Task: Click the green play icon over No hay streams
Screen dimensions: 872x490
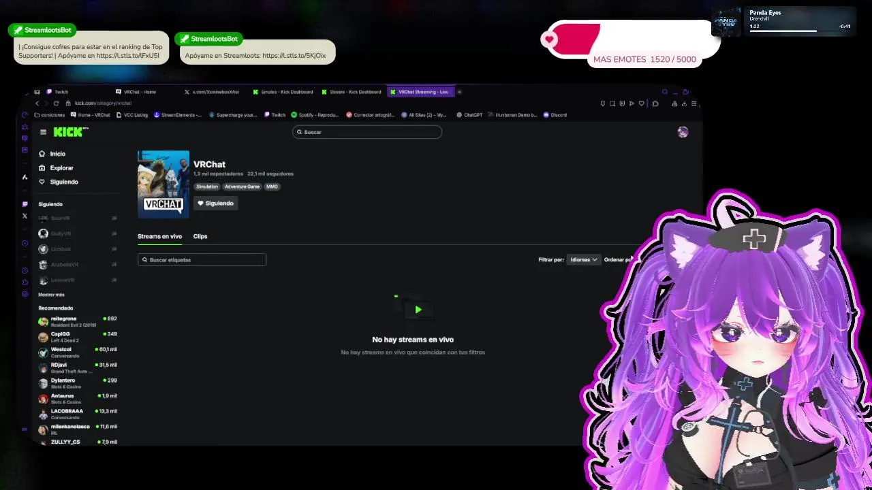Action: point(418,310)
